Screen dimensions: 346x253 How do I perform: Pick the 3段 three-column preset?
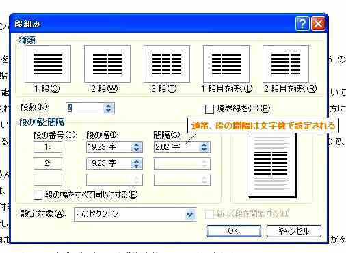(167, 64)
